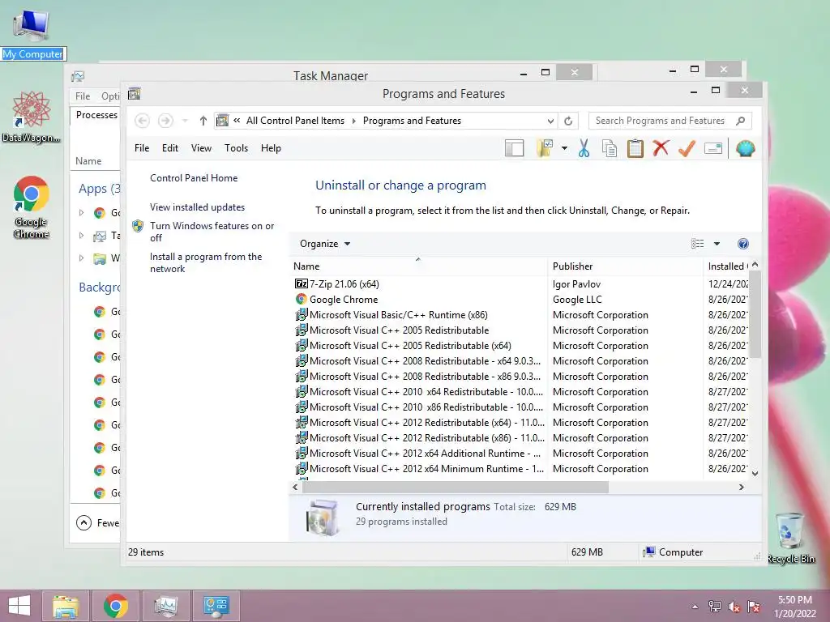
Task: Toggle the preview pane layout icon
Action: click(x=514, y=149)
